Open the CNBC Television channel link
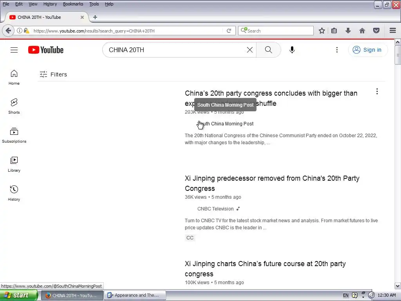 (x=215, y=209)
